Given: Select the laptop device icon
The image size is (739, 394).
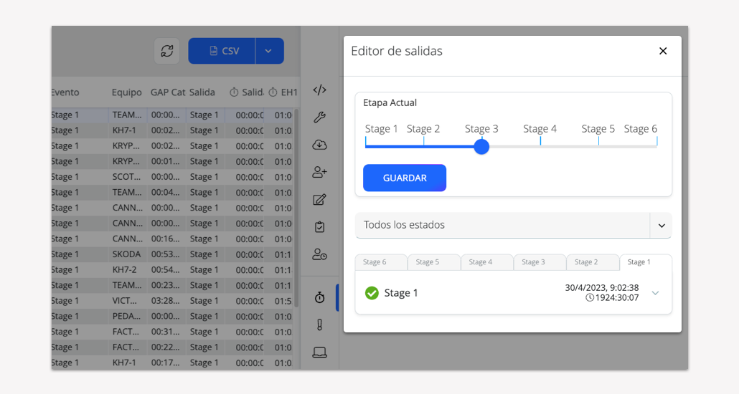Looking at the screenshot, I should point(320,352).
